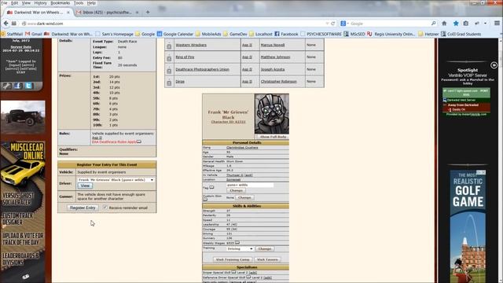This screenshot has height=283, width=503.
Task: Click tooltip icon after EAA Deathrace Rules Apply
Action: pos(139,141)
